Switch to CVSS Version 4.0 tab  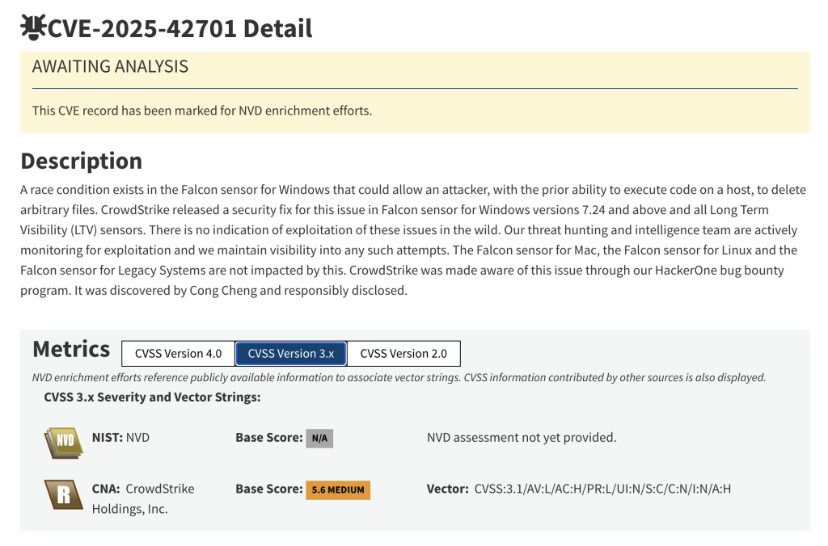click(178, 354)
